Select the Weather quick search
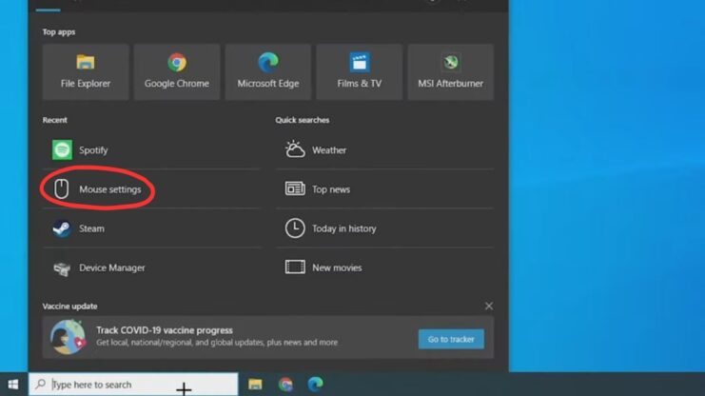705x396 pixels. point(384,149)
